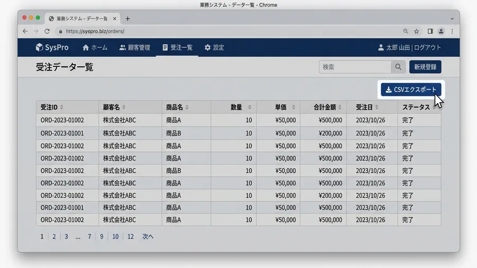Go to ホーム in the navigation bar

pos(95,47)
